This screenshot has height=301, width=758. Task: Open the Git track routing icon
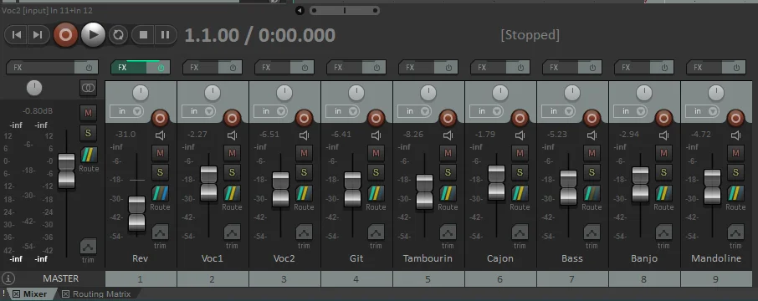376,193
